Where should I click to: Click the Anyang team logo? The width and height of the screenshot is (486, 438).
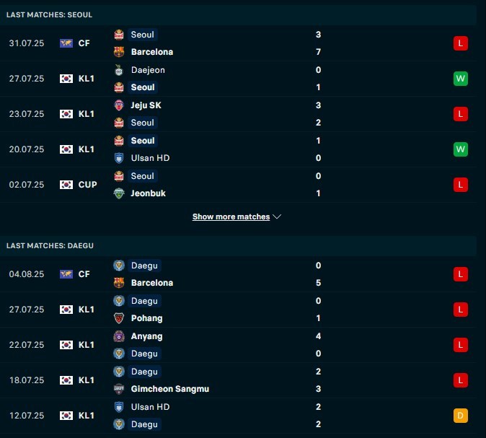pyautogui.click(x=119, y=336)
